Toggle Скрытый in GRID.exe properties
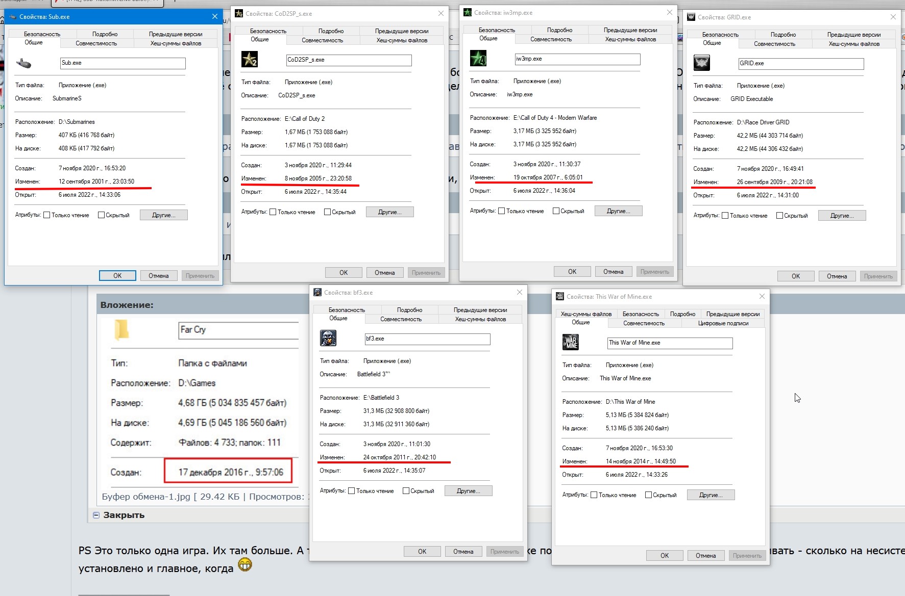This screenshot has height=596, width=905. click(779, 216)
